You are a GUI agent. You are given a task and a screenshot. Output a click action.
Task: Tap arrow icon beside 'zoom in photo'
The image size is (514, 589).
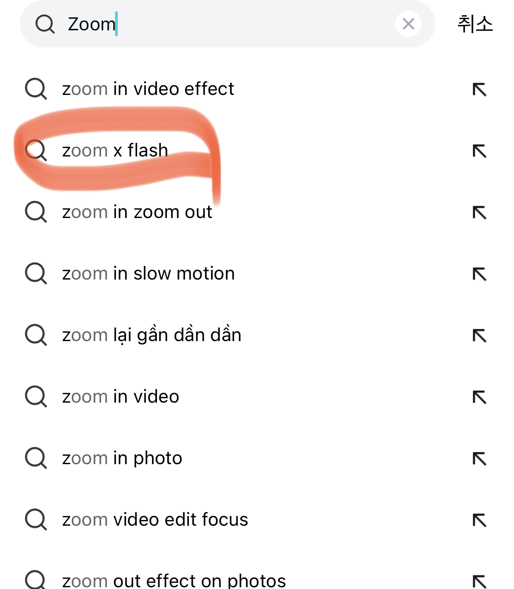click(x=479, y=458)
